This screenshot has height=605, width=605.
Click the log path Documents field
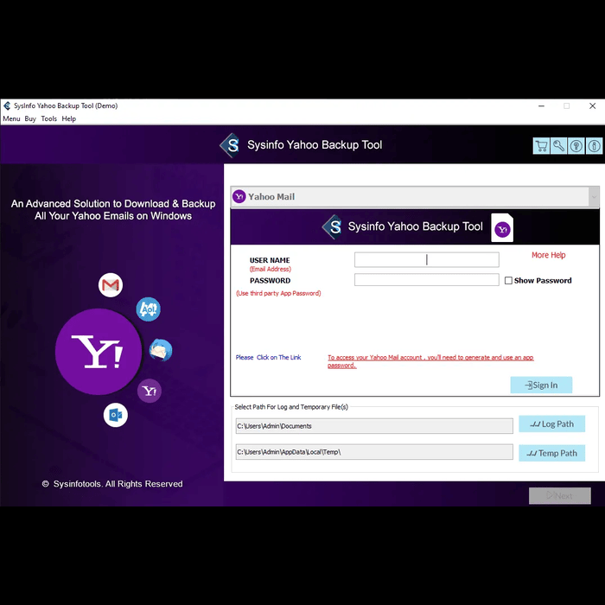coord(374,426)
